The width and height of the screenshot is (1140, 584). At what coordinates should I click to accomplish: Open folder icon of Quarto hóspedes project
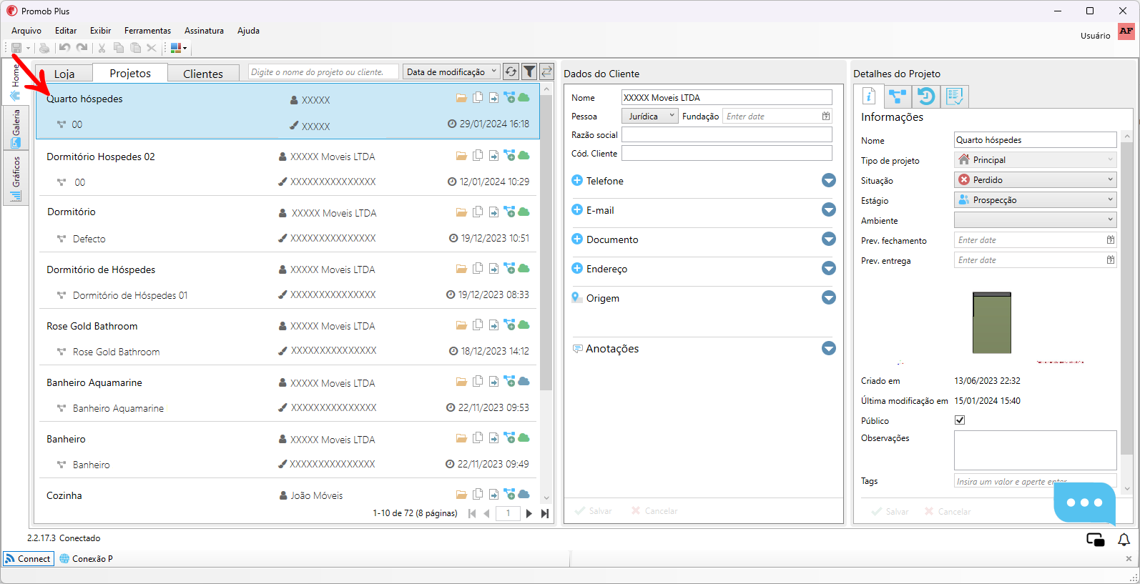pyautogui.click(x=461, y=98)
